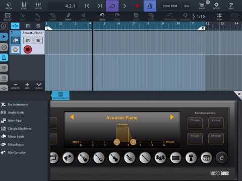Change the 4/4 time signature
The height and width of the screenshot is (181, 242).
(187, 6)
